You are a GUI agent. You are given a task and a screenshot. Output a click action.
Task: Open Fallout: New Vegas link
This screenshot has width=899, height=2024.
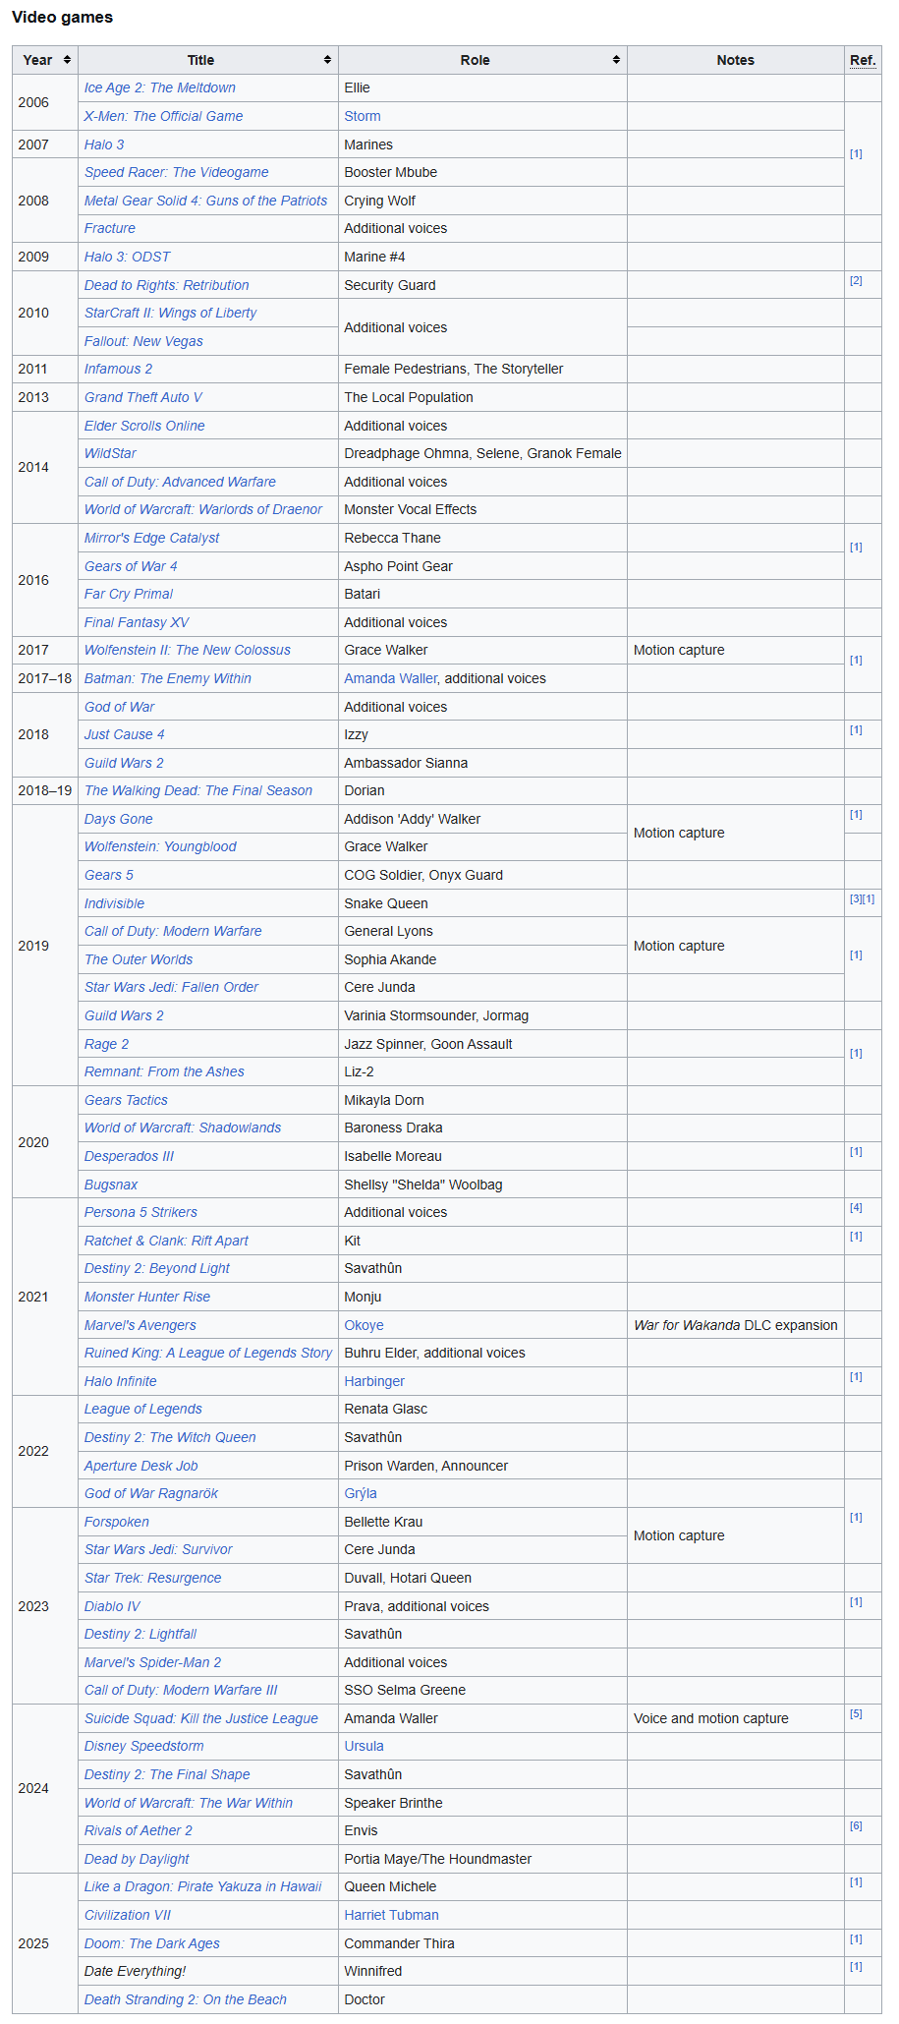[143, 341]
